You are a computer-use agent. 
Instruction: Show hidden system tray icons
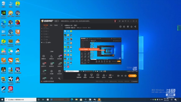(151, 99)
